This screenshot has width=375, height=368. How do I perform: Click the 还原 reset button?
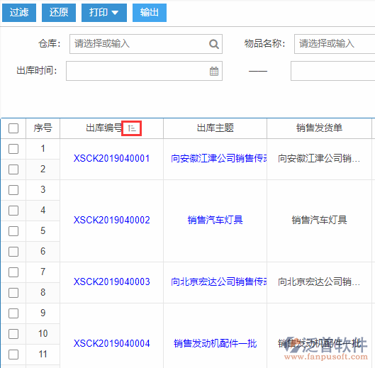(59, 13)
